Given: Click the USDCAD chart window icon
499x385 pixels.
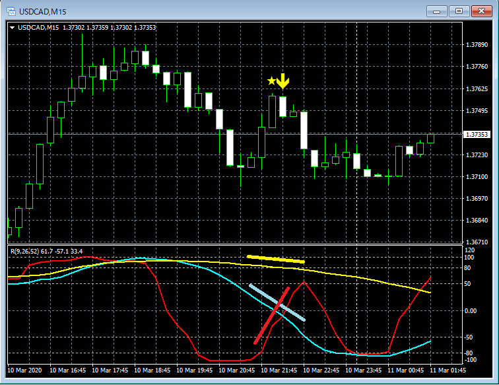Looking at the screenshot, I should click(11, 12).
